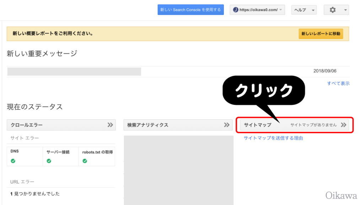The width and height of the screenshot is (364, 205).
Task: Click 新しいレポートに移動 button
Action: [x=321, y=34]
